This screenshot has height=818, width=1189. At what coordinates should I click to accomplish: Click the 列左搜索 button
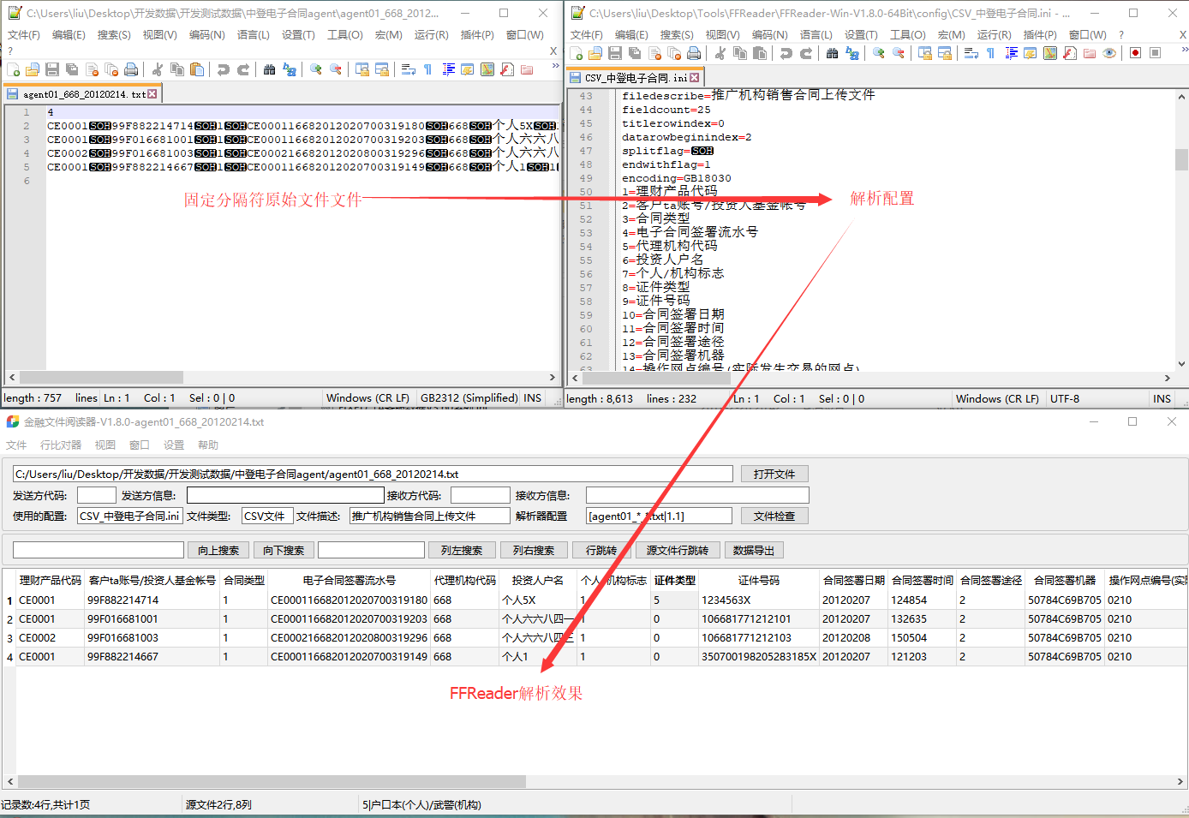[x=462, y=550]
